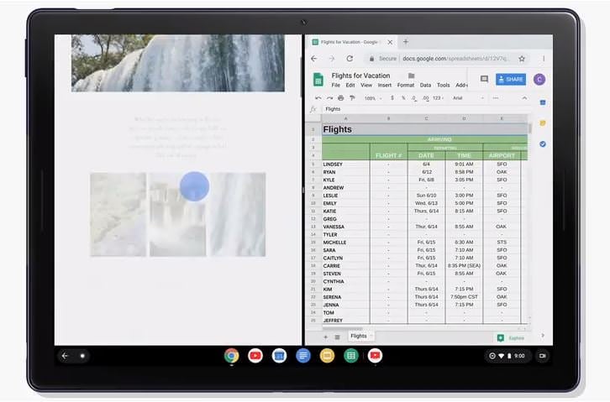
Task: Expand the side panel with the bottom chevron
Action: point(543,335)
